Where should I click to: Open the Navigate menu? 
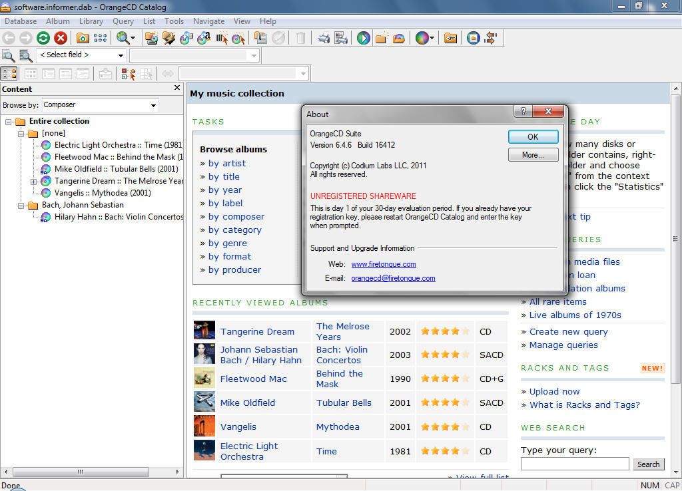pyautogui.click(x=208, y=21)
